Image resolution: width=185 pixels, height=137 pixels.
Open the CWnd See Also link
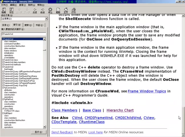coord(77,118)
